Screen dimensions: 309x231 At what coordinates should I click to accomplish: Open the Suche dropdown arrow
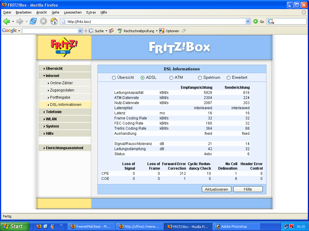106,31
